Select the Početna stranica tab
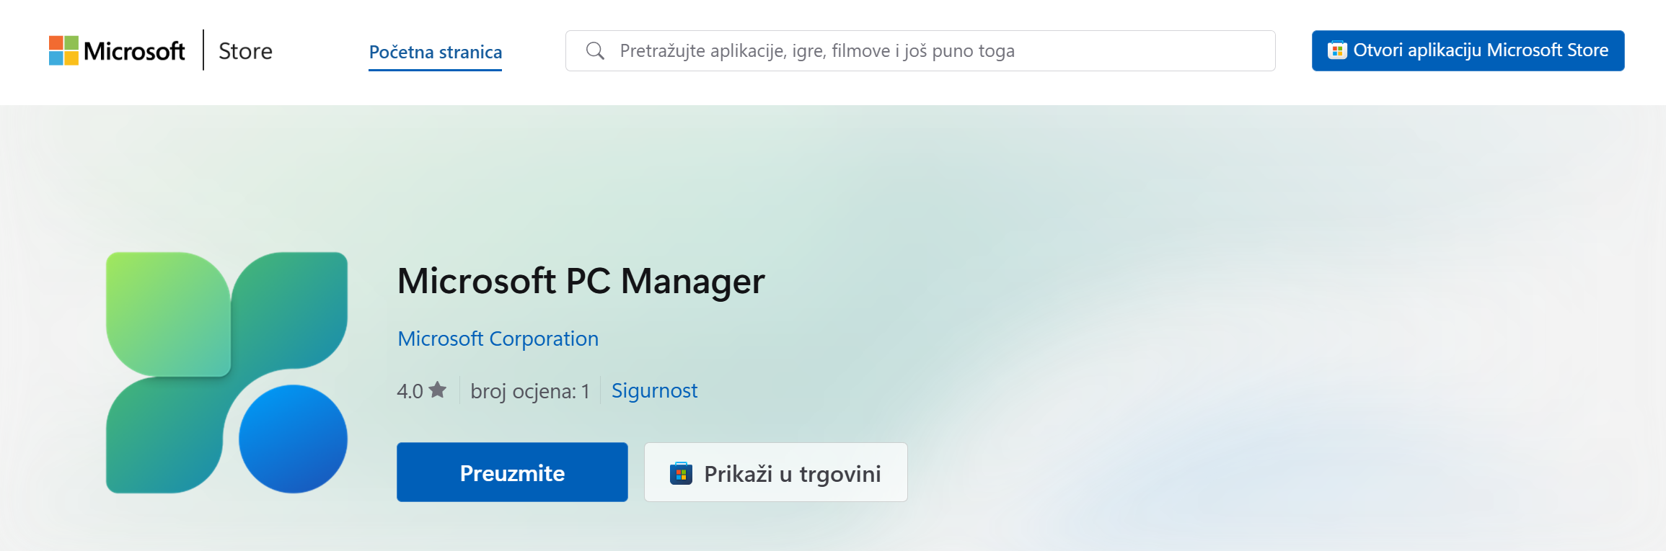 (x=435, y=52)
